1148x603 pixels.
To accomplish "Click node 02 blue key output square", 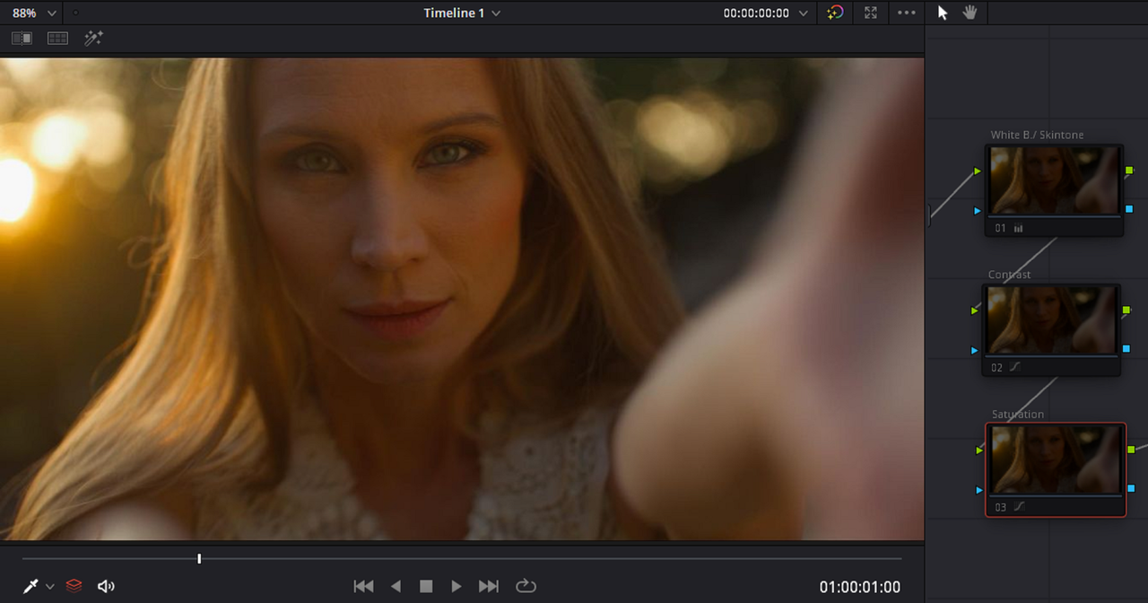I will [1126, 348].
